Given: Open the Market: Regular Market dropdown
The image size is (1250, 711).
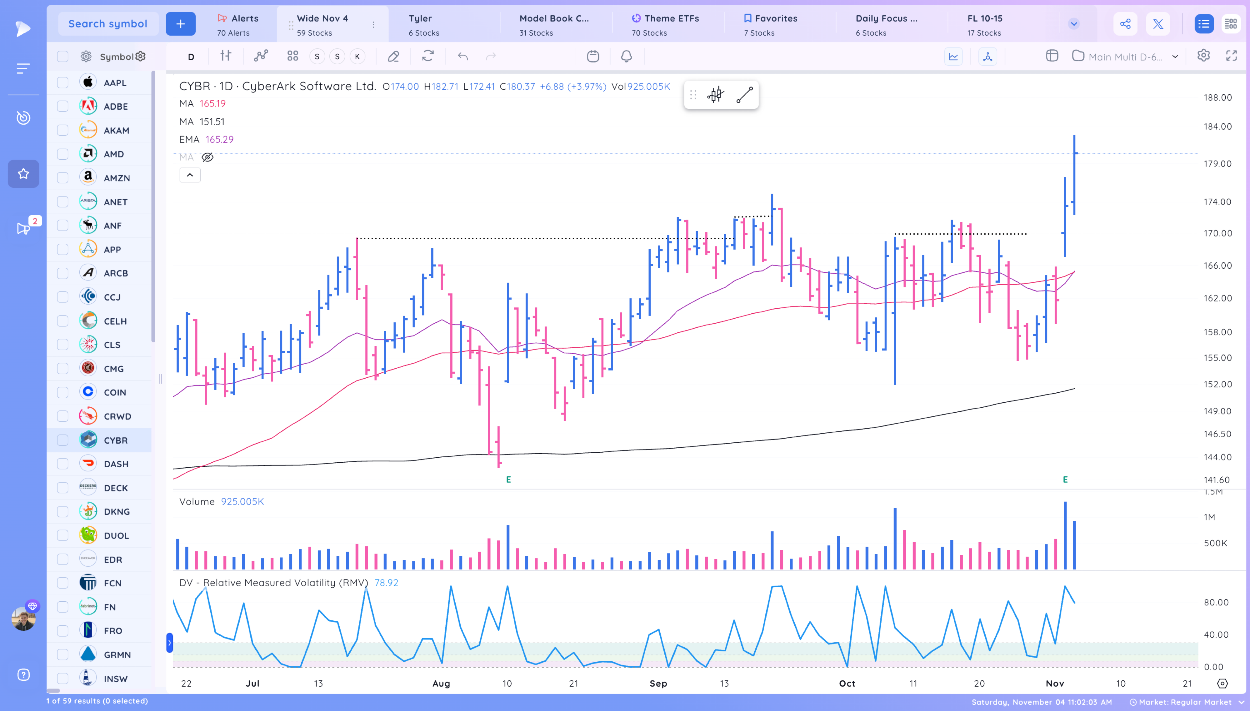Looking at the screenshot, I should click(x=1187, y=702).
